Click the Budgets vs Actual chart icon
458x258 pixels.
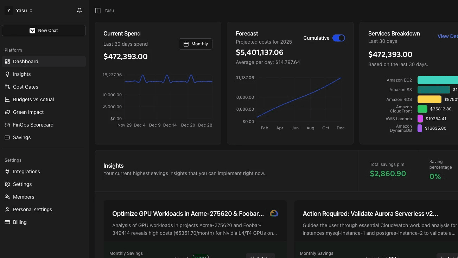tap(7, 99)
